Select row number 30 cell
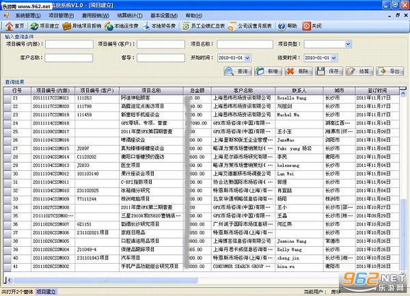 pyautogui.click(x=21, y=174)
